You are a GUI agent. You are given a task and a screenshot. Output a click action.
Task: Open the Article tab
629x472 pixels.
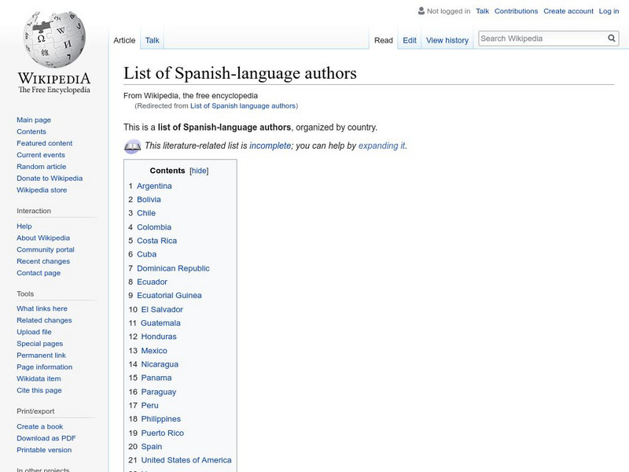tap(124, 40)
